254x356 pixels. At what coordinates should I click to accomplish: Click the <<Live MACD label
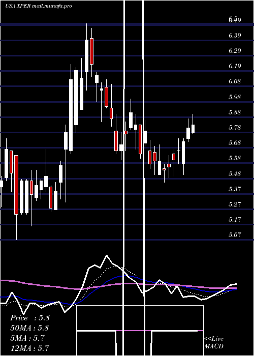coord(214,342)
